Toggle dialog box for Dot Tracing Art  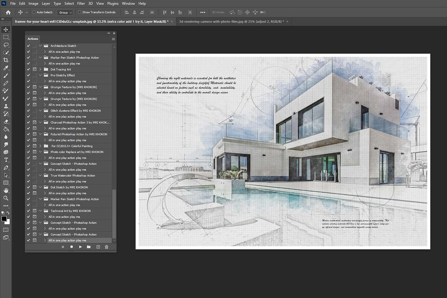pos(35,69)
